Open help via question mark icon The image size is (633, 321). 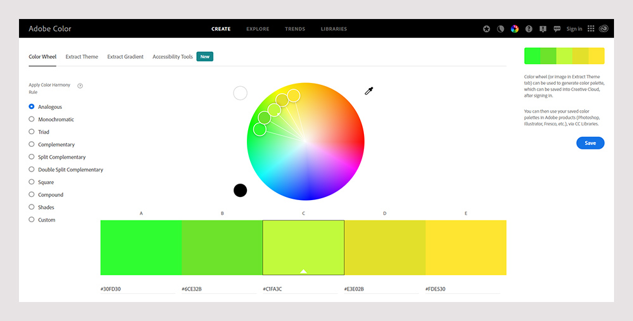(529, 29)
